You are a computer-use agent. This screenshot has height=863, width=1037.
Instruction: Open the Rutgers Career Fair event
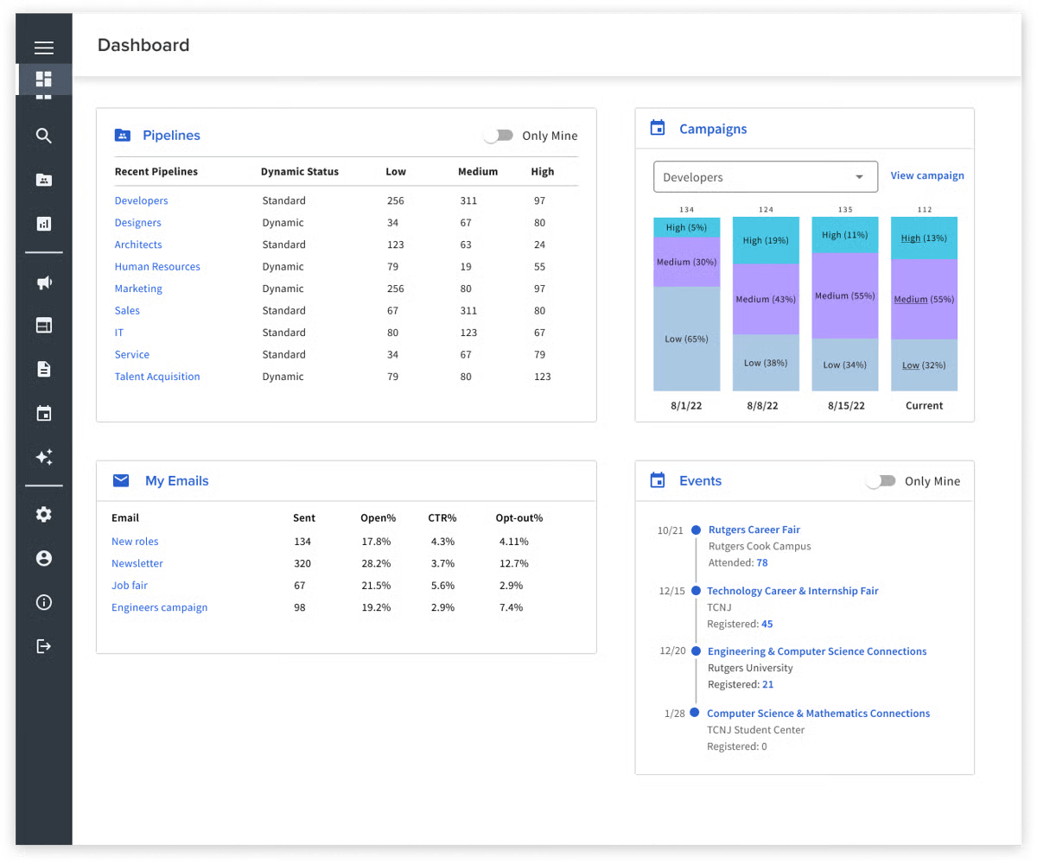click(x=754, y=530)
